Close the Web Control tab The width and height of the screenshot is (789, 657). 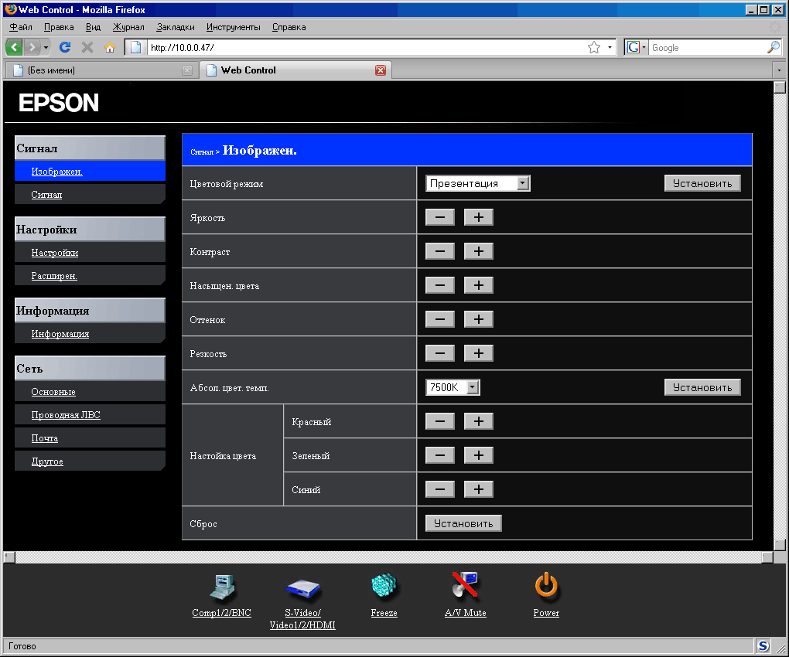[381, 70]
